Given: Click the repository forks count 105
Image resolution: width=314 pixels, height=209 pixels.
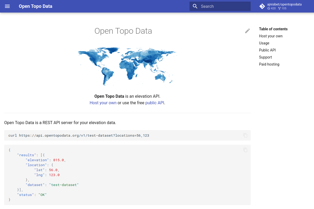Looking at the screenshot, I should (x=282, y=8).
